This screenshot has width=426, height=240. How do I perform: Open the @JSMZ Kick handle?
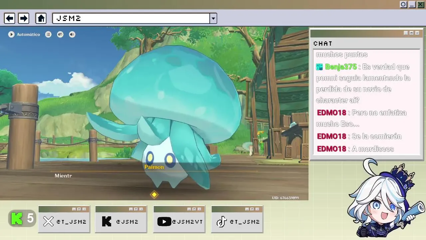(x=127, y=222)
